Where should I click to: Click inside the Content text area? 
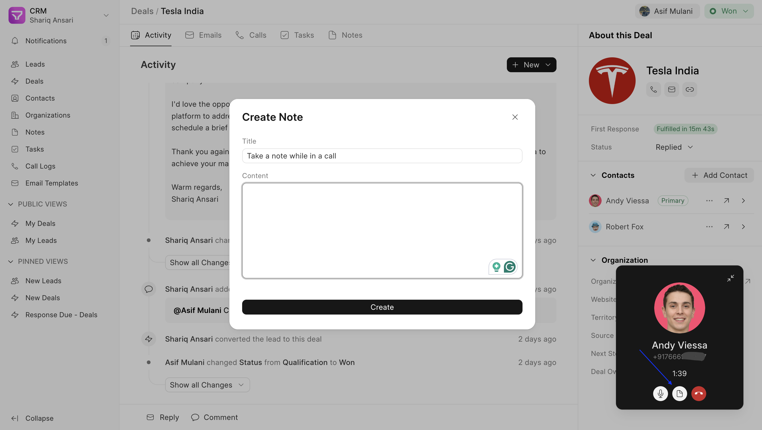coord(382,231)
